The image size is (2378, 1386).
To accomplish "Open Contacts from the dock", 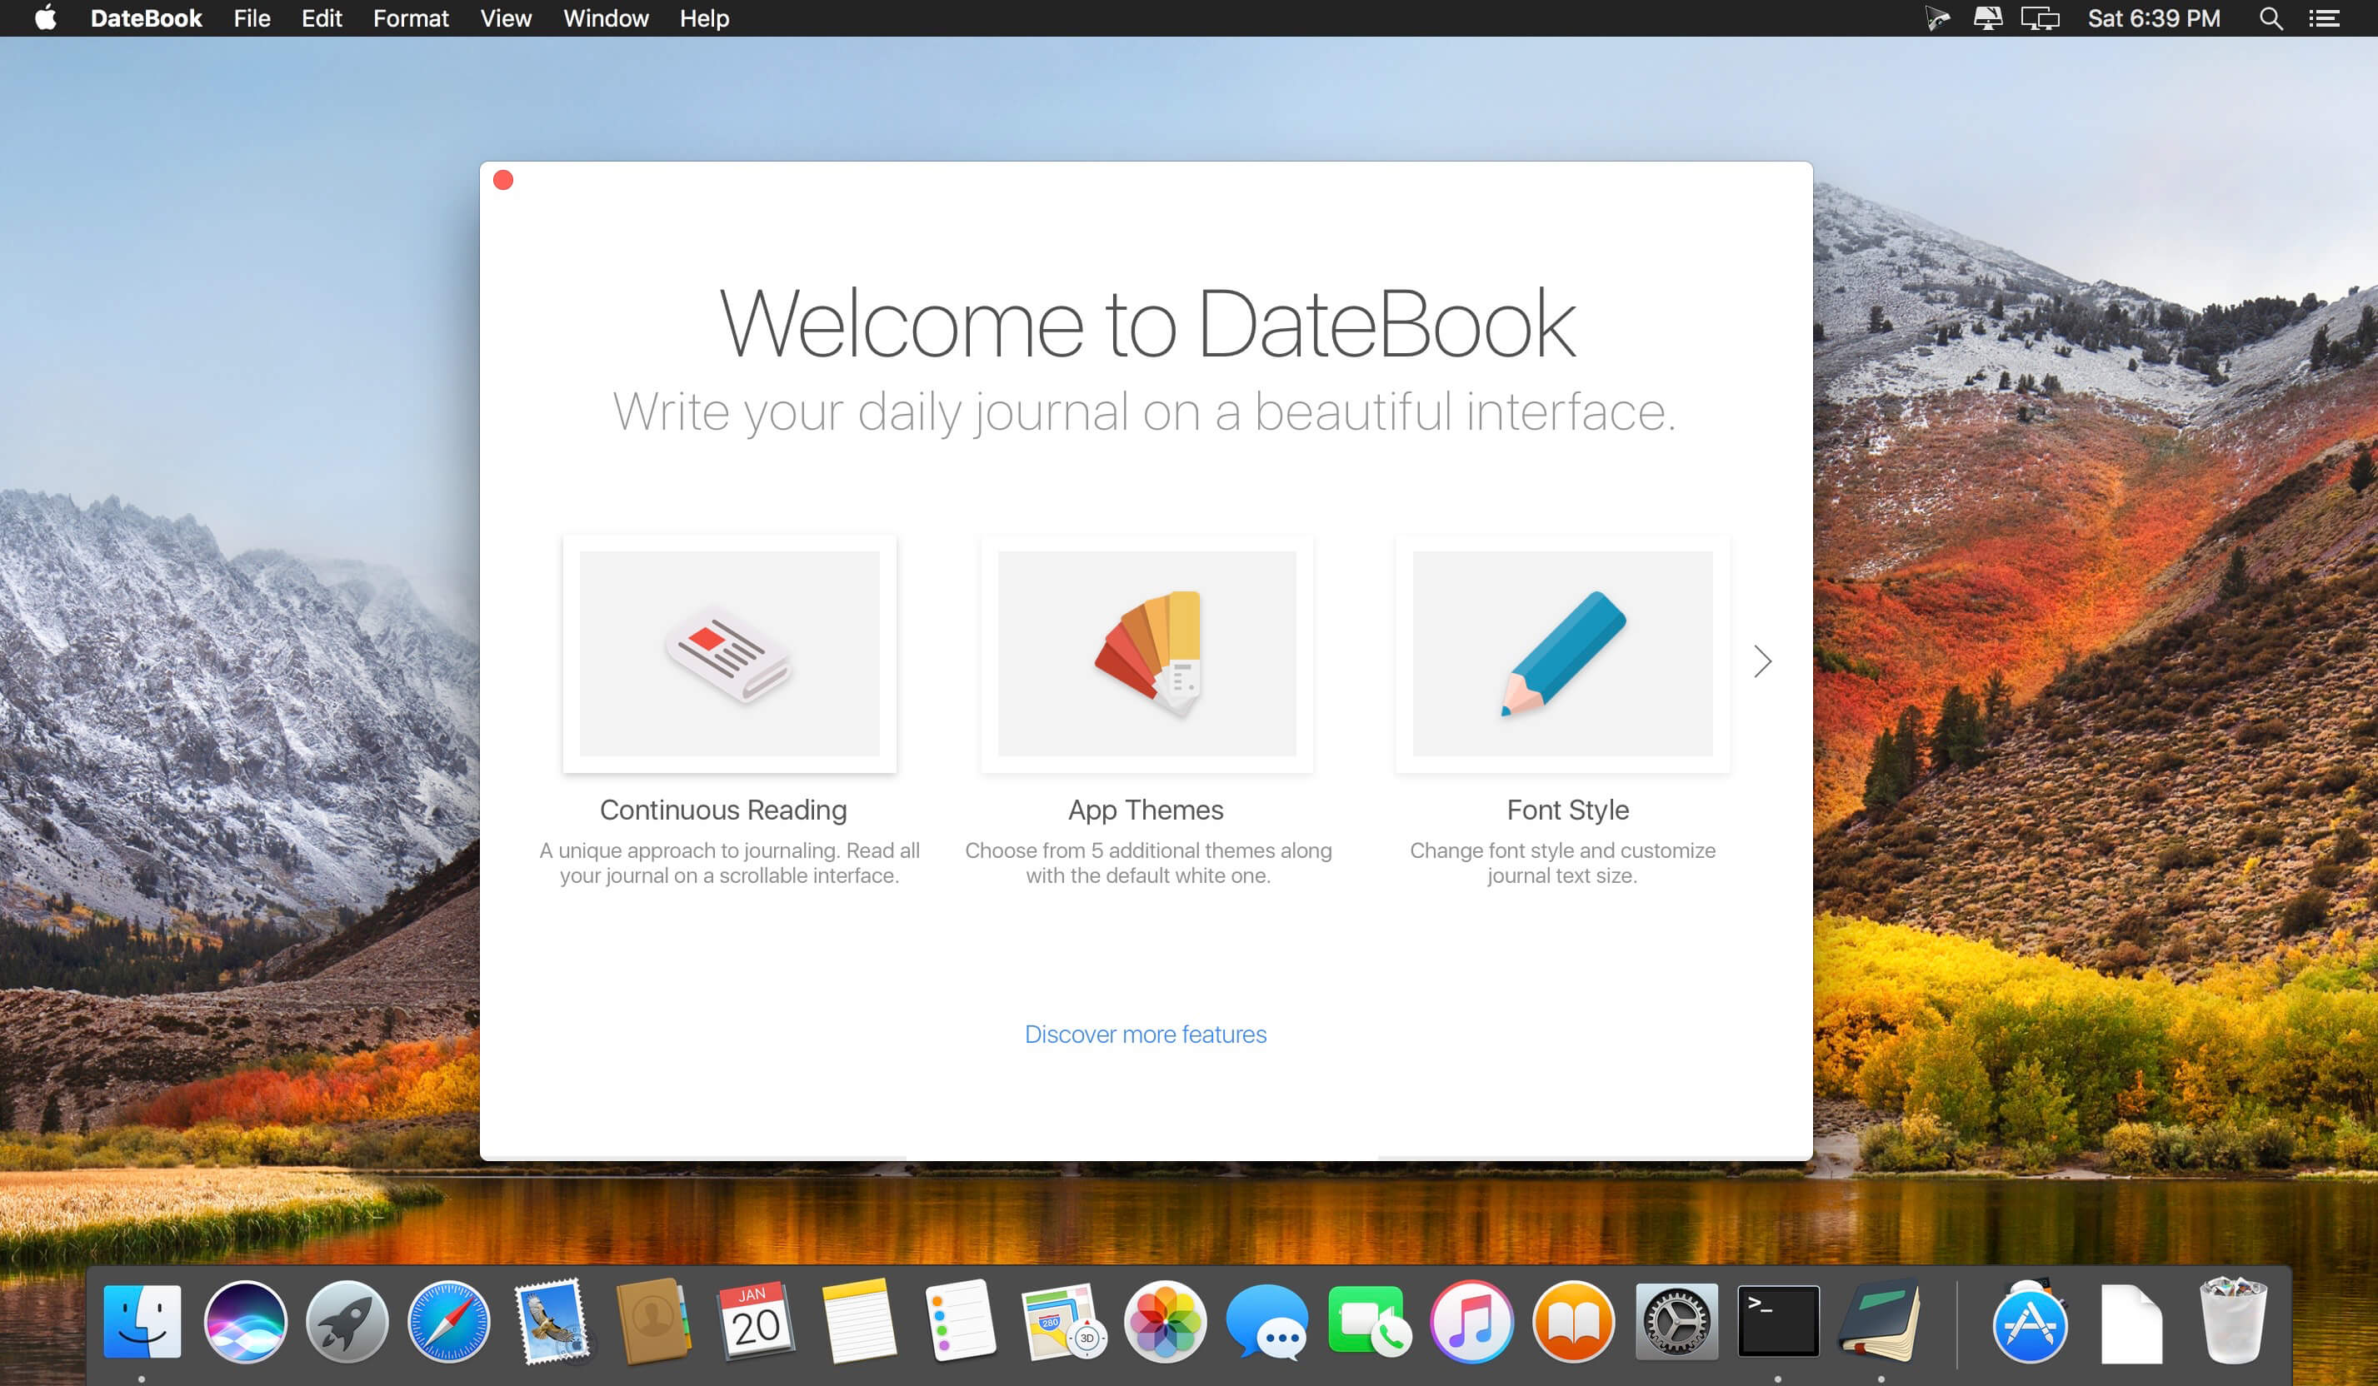I will (653, 1321).
